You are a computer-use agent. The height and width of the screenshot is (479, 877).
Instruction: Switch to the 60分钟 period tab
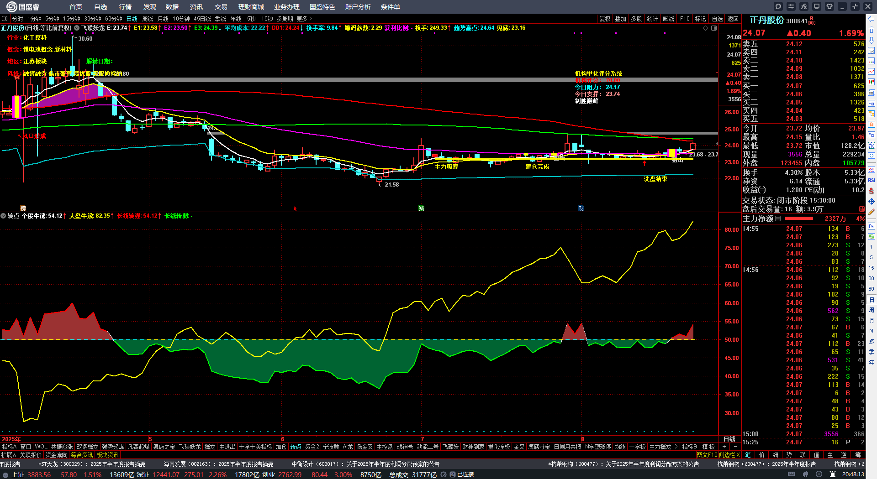[114, 19]
